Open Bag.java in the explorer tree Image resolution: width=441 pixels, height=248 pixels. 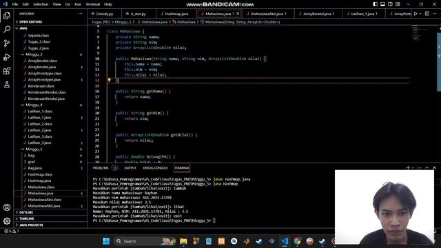[34, 168]
